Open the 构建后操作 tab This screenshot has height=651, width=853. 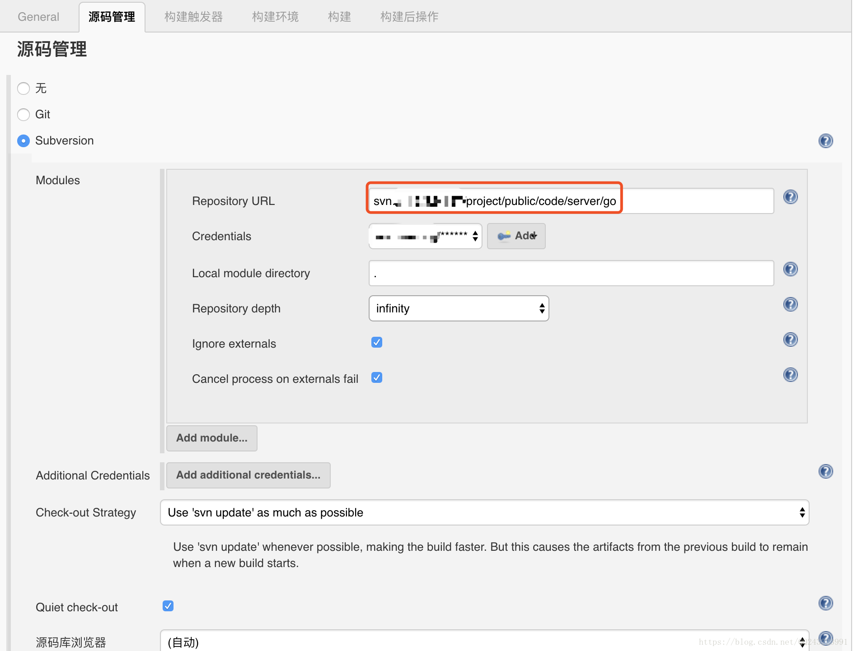409,17
